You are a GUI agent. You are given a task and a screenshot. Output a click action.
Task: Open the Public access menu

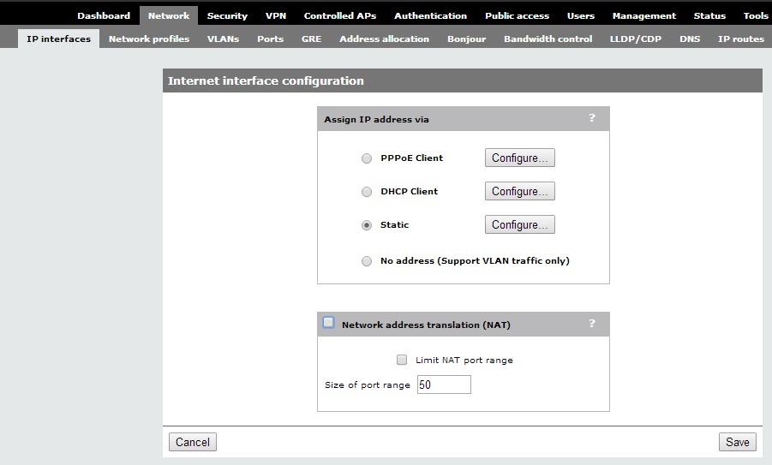click(x=517, y=15)
